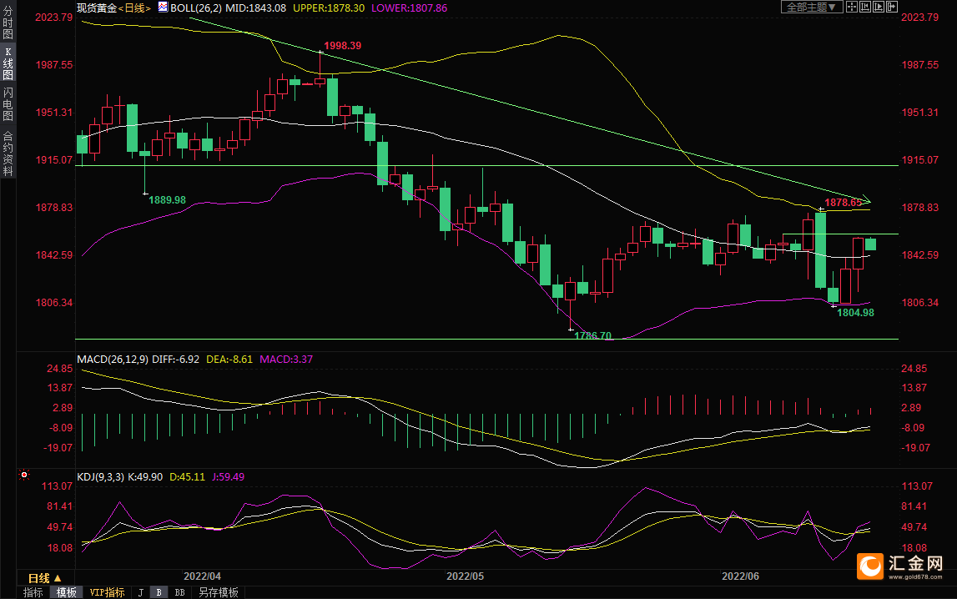This screenshot has width=957, height=599.
Task: Click the 1998.39 high price label
Action: pos(342,46)
